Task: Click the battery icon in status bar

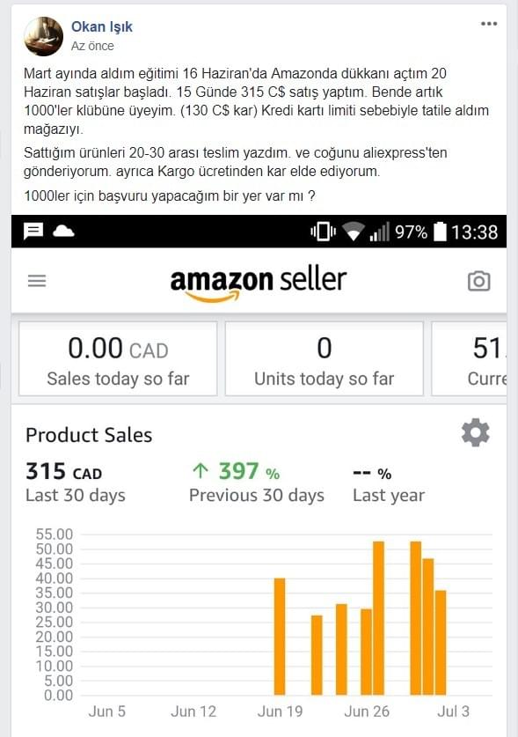Action: pyautogui.click(x=440, y=232)
